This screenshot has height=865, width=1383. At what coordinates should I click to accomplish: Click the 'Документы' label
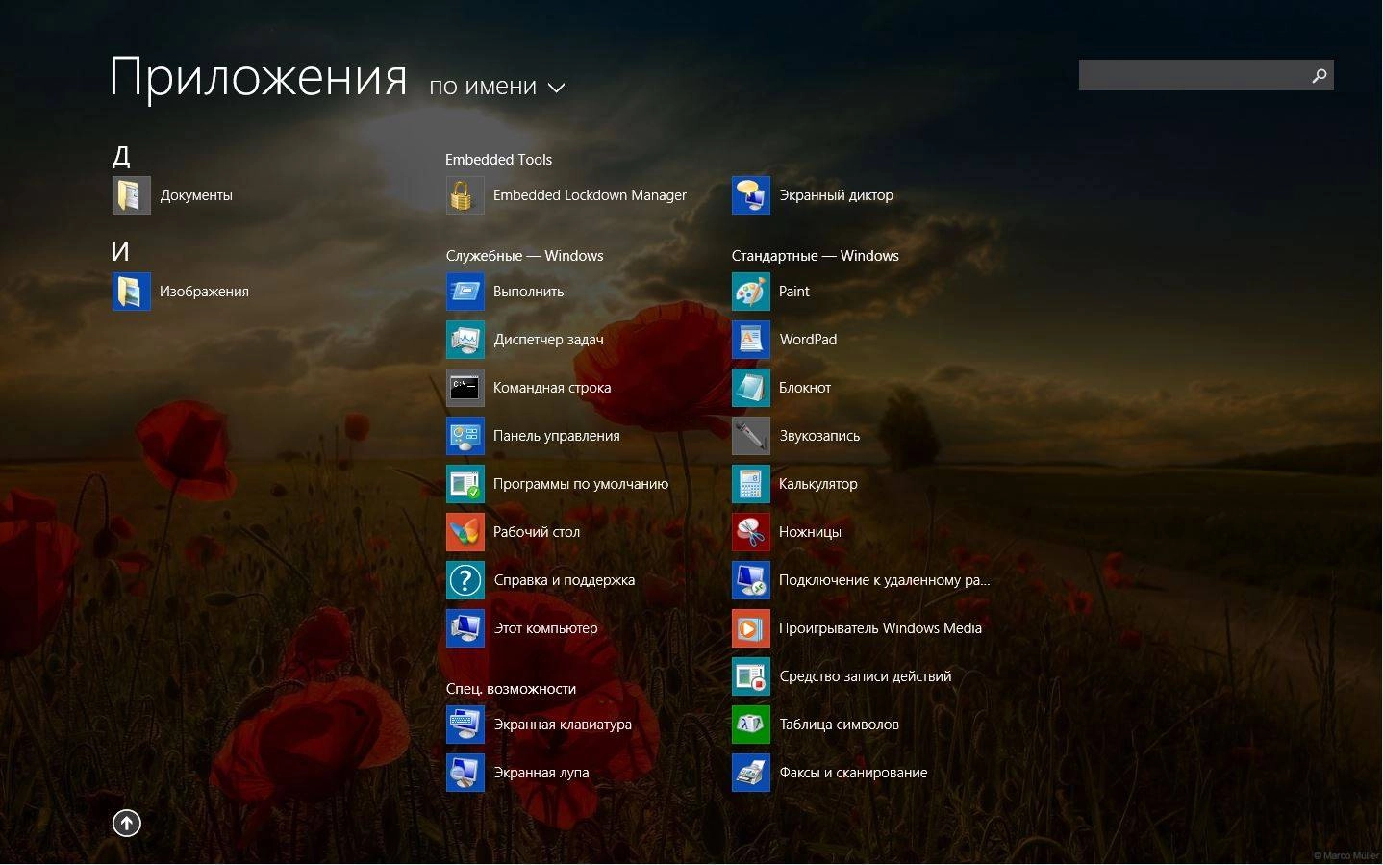196,195
